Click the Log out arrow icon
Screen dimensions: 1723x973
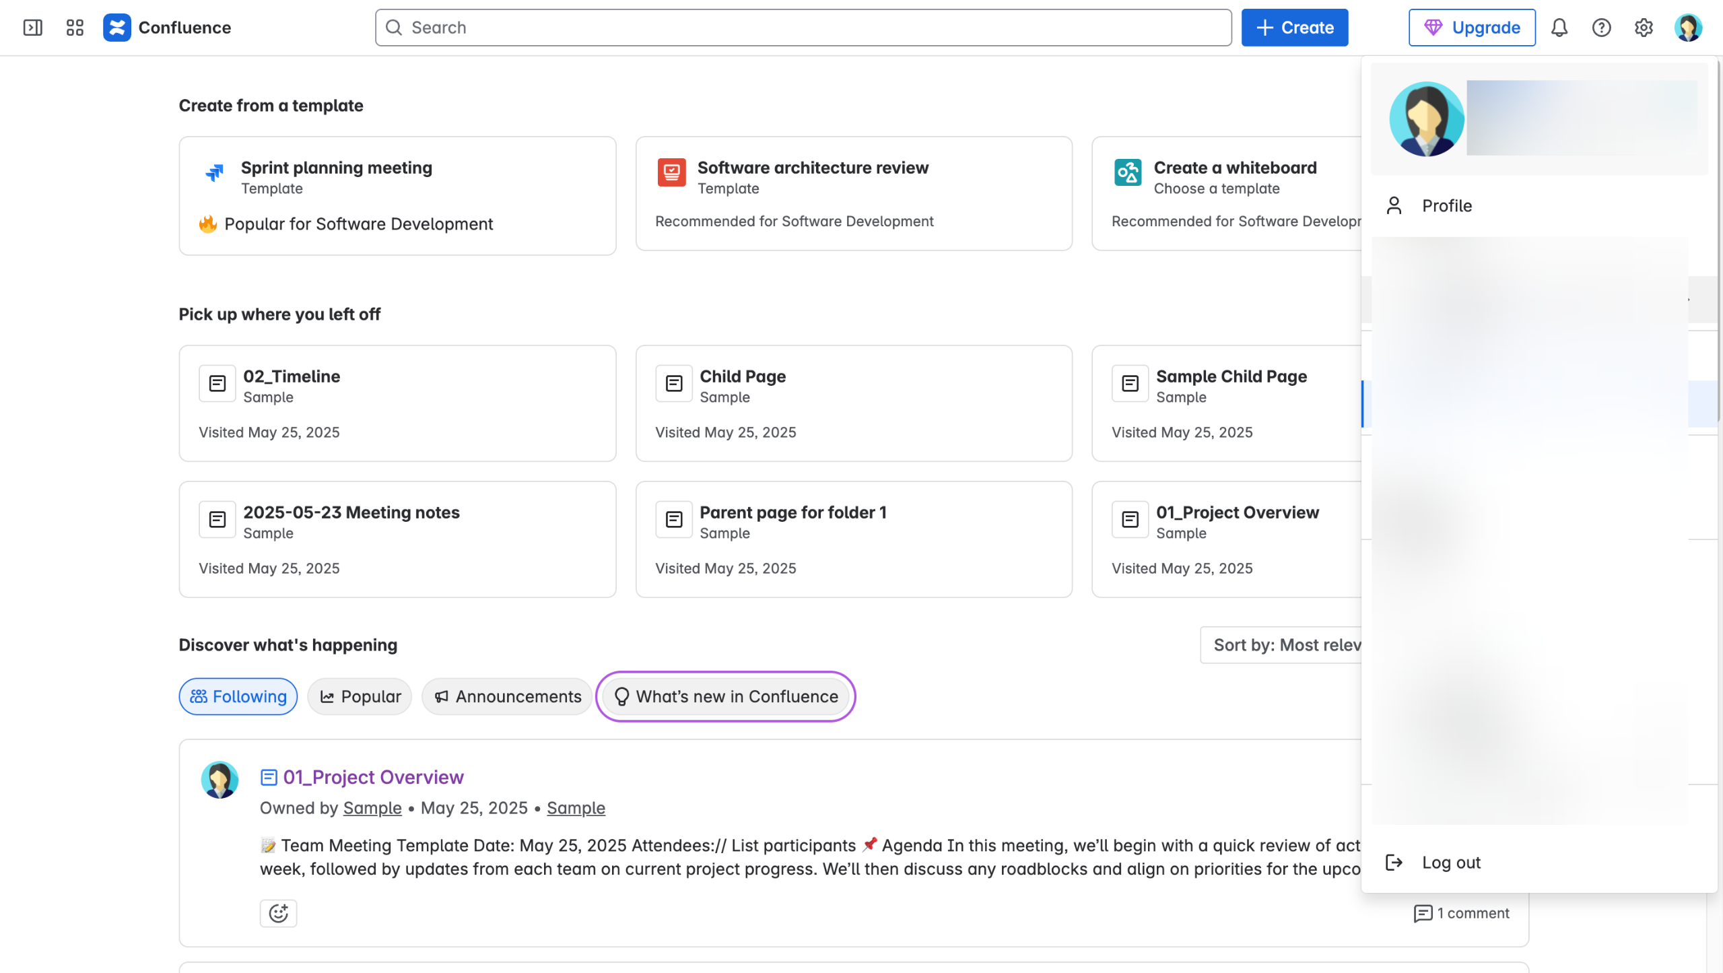[1394, 862]
